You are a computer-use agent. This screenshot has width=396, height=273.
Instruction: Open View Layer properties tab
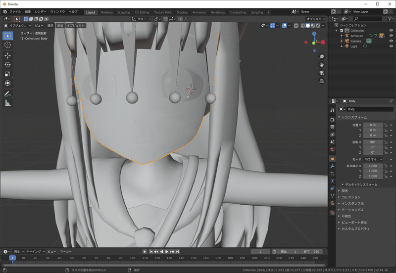click(x=332, y=135)
